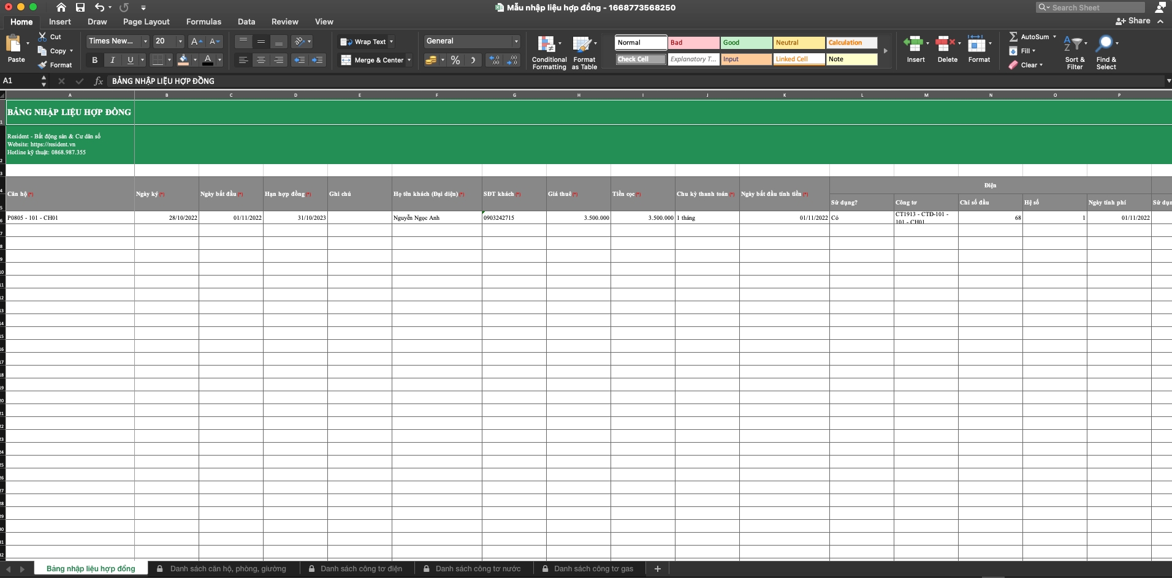The height and width of the screenshot is (578, 1172).
Task: Open the Merge & Center dropdown arrow
Action: coord(409,60)
